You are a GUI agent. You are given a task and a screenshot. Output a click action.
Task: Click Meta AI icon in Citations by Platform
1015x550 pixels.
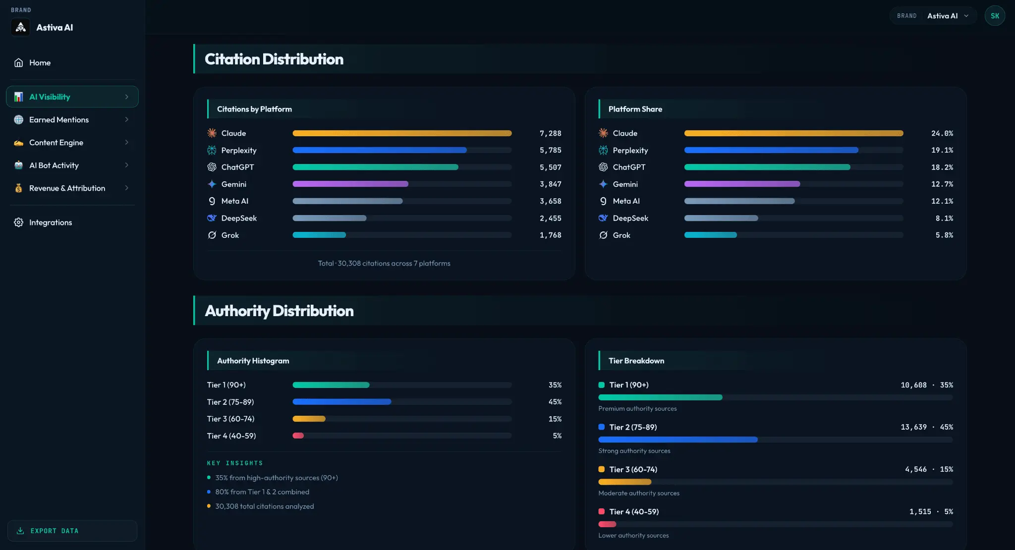pos(212,201)
